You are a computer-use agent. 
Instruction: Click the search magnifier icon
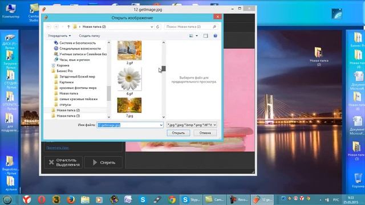pyautogui.click(x=214, y=27)
